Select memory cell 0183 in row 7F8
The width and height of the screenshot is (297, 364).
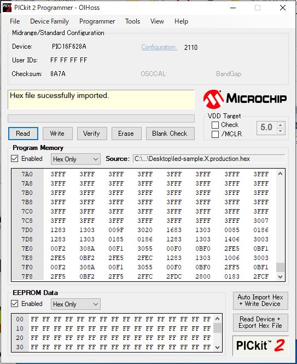tap(232, 276)
